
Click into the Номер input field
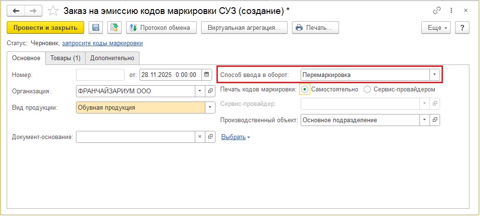(100, 75)
